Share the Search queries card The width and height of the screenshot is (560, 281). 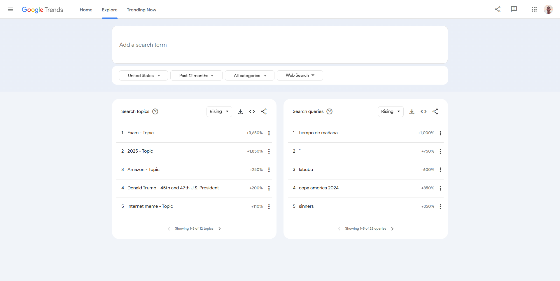(435, 111)
